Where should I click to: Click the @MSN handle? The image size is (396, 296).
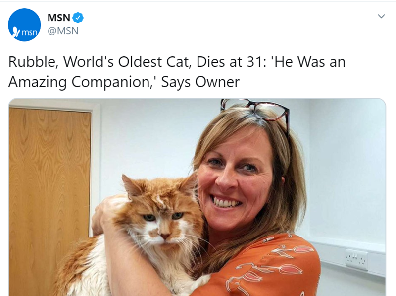click(63, 31)
